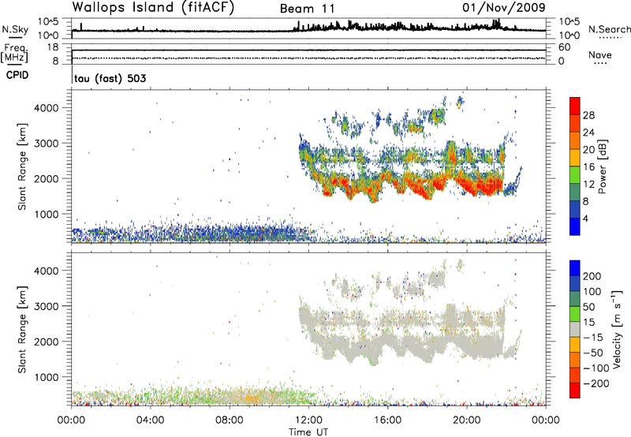Select the tau (fast) 503 text

[110, 78]
